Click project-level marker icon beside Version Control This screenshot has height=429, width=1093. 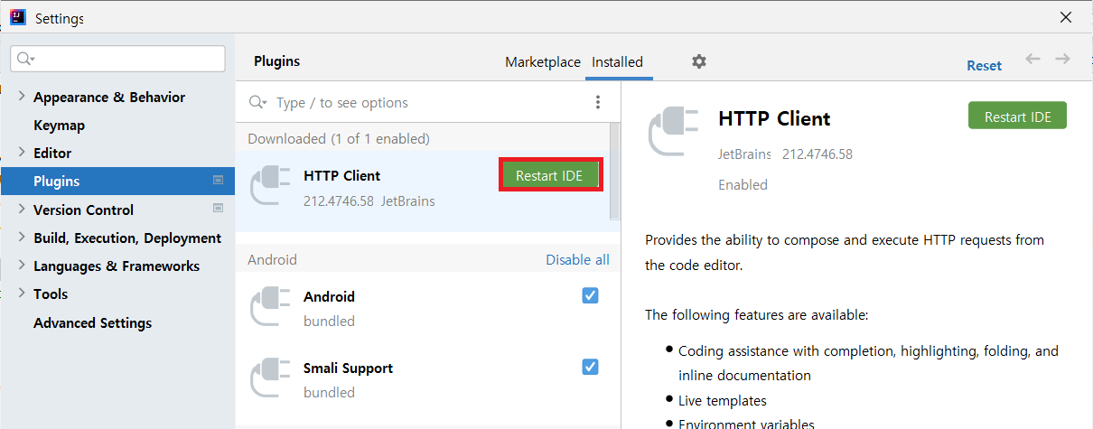tap(218, 209)
